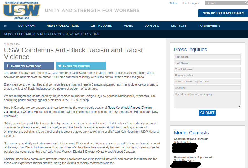The height and width of the screenshot is (168, 248).
Task: Open Chantel Moore link
Action: click(33, 112)
